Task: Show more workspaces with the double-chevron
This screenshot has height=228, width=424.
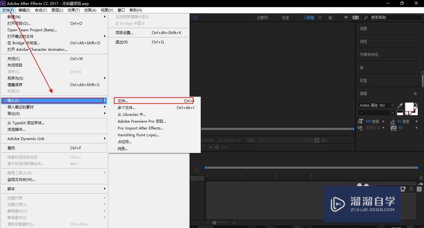Action: [x=346, y=17]
